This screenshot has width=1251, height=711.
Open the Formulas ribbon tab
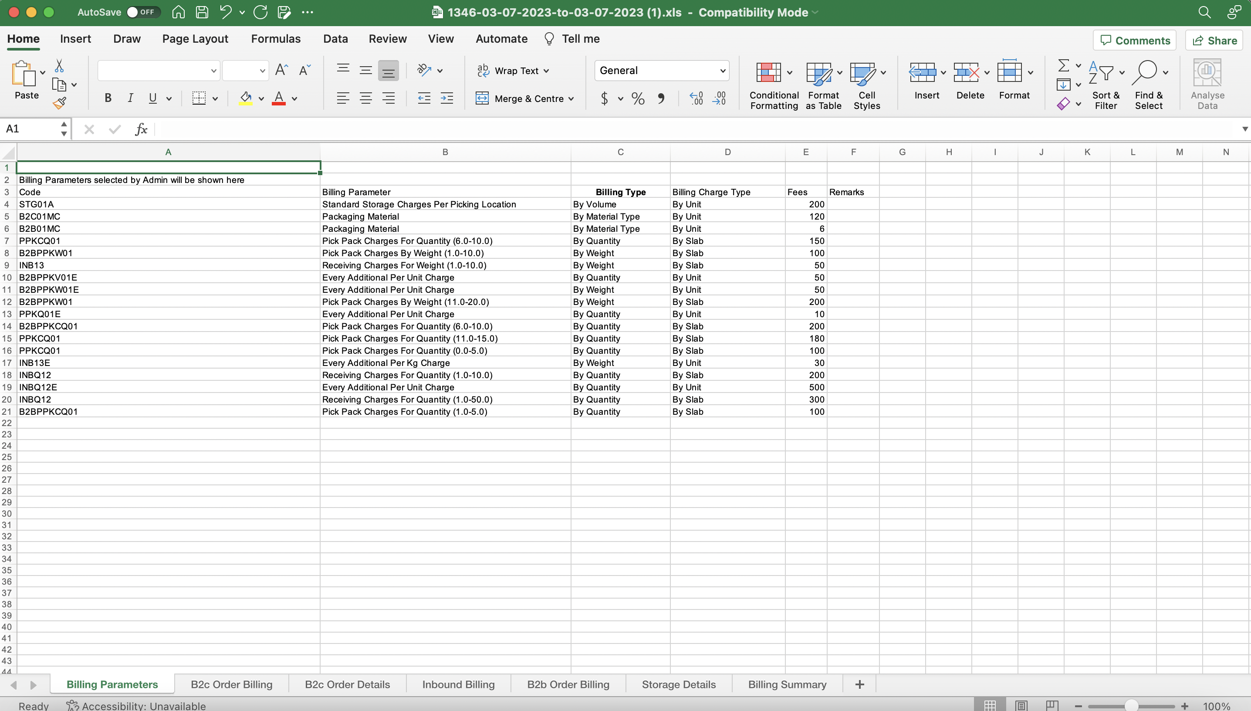point(276,39)
